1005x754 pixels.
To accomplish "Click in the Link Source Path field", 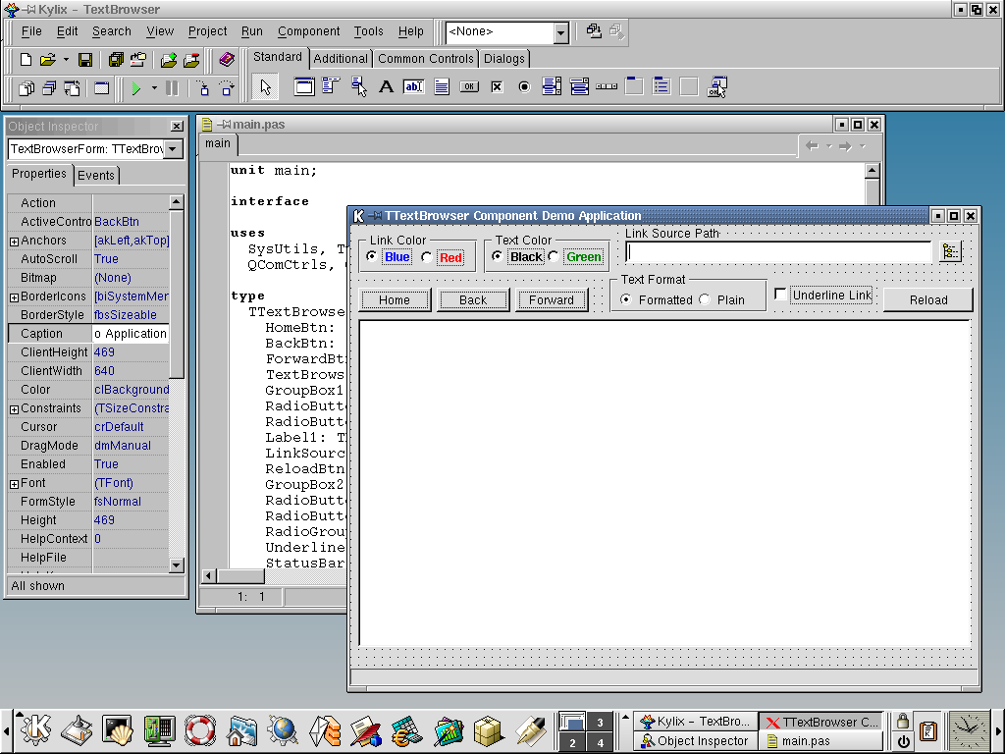I will (777, 252).
